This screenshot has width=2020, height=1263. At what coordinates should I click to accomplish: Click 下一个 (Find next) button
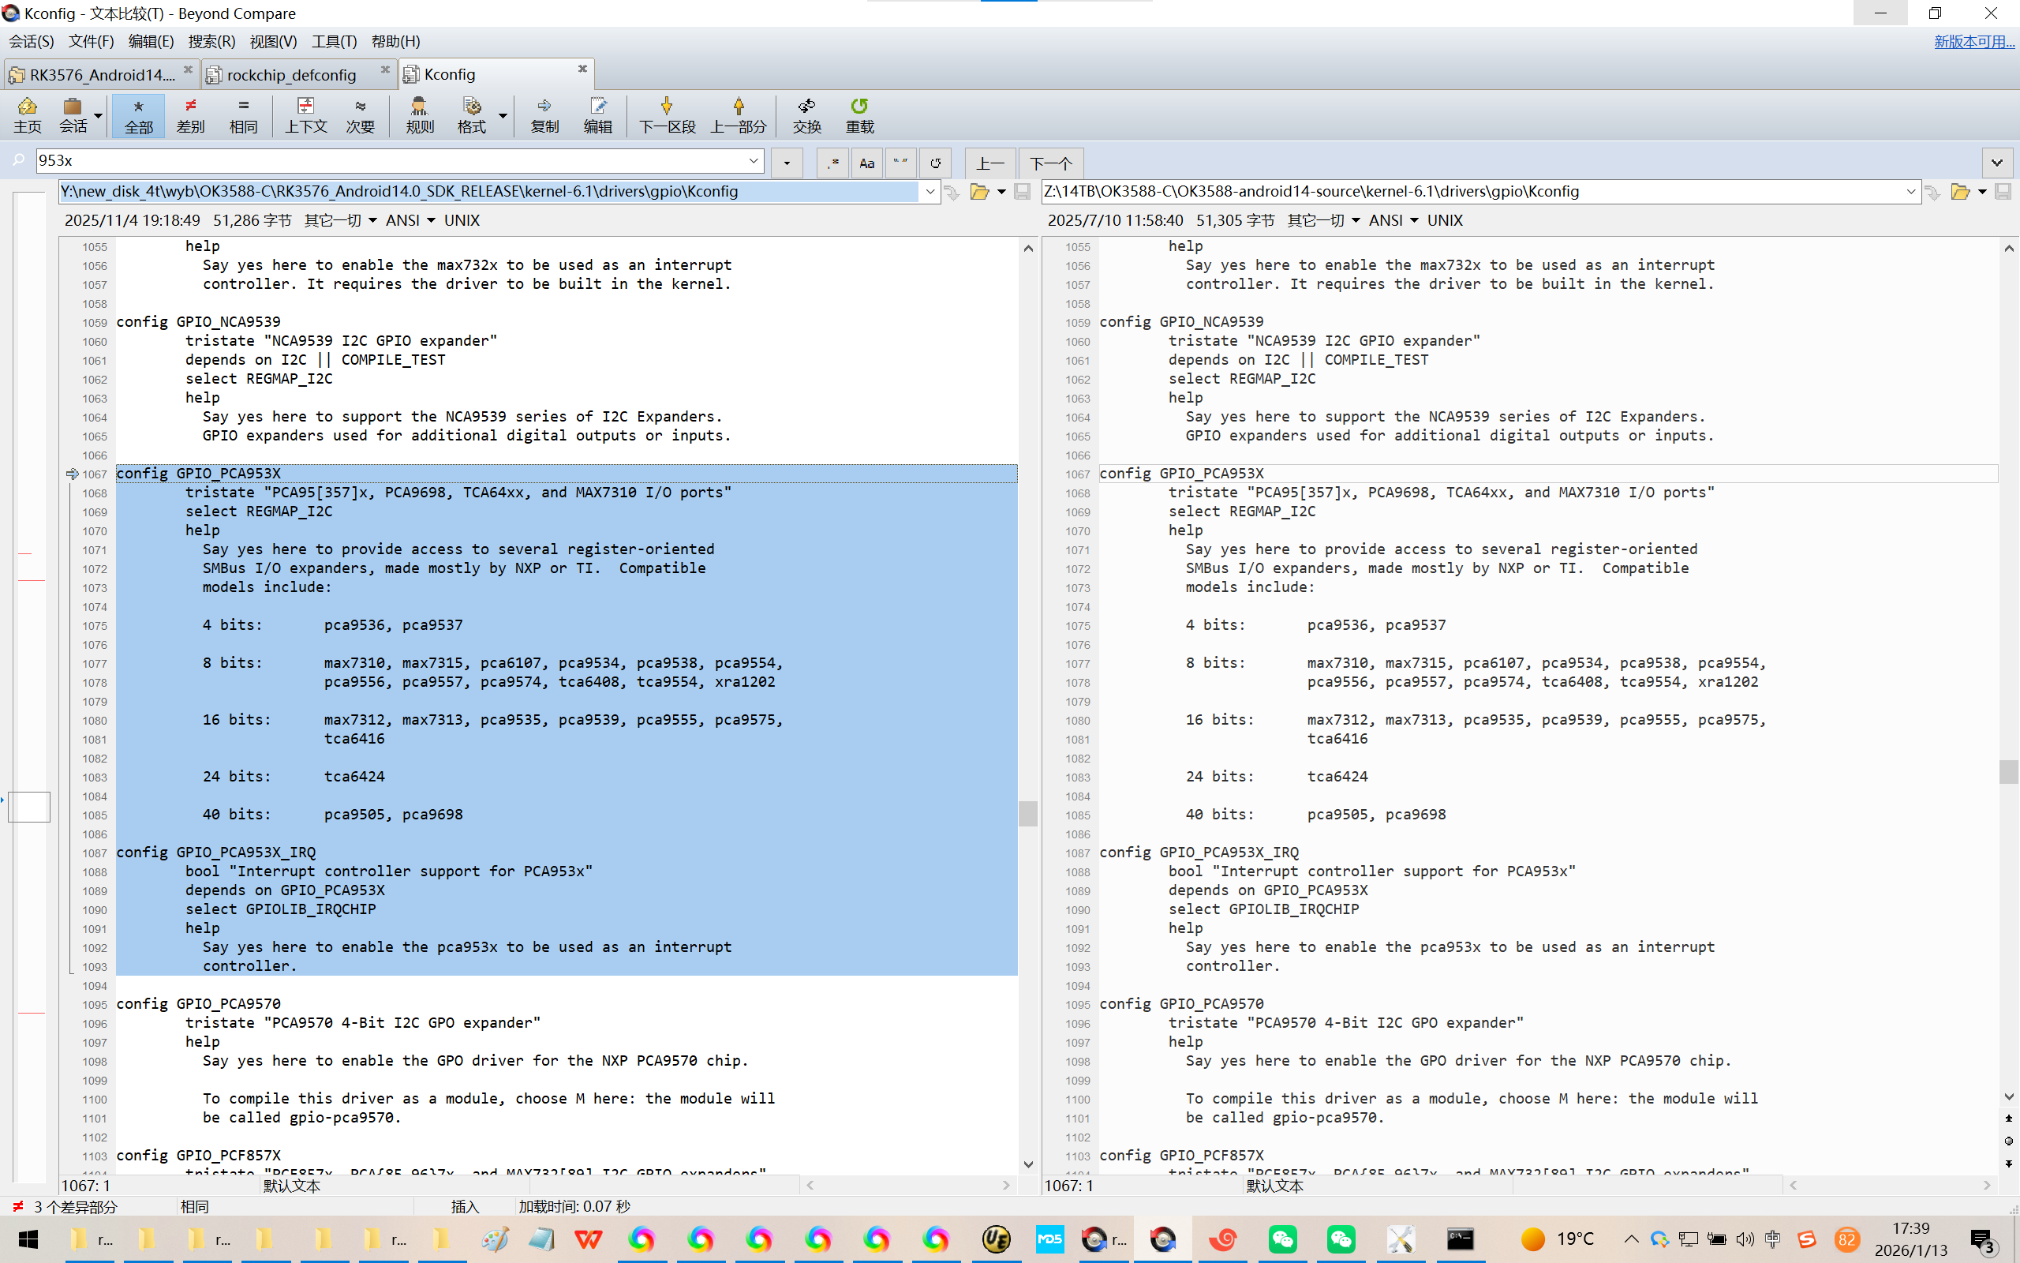[x=1050, y=163]
